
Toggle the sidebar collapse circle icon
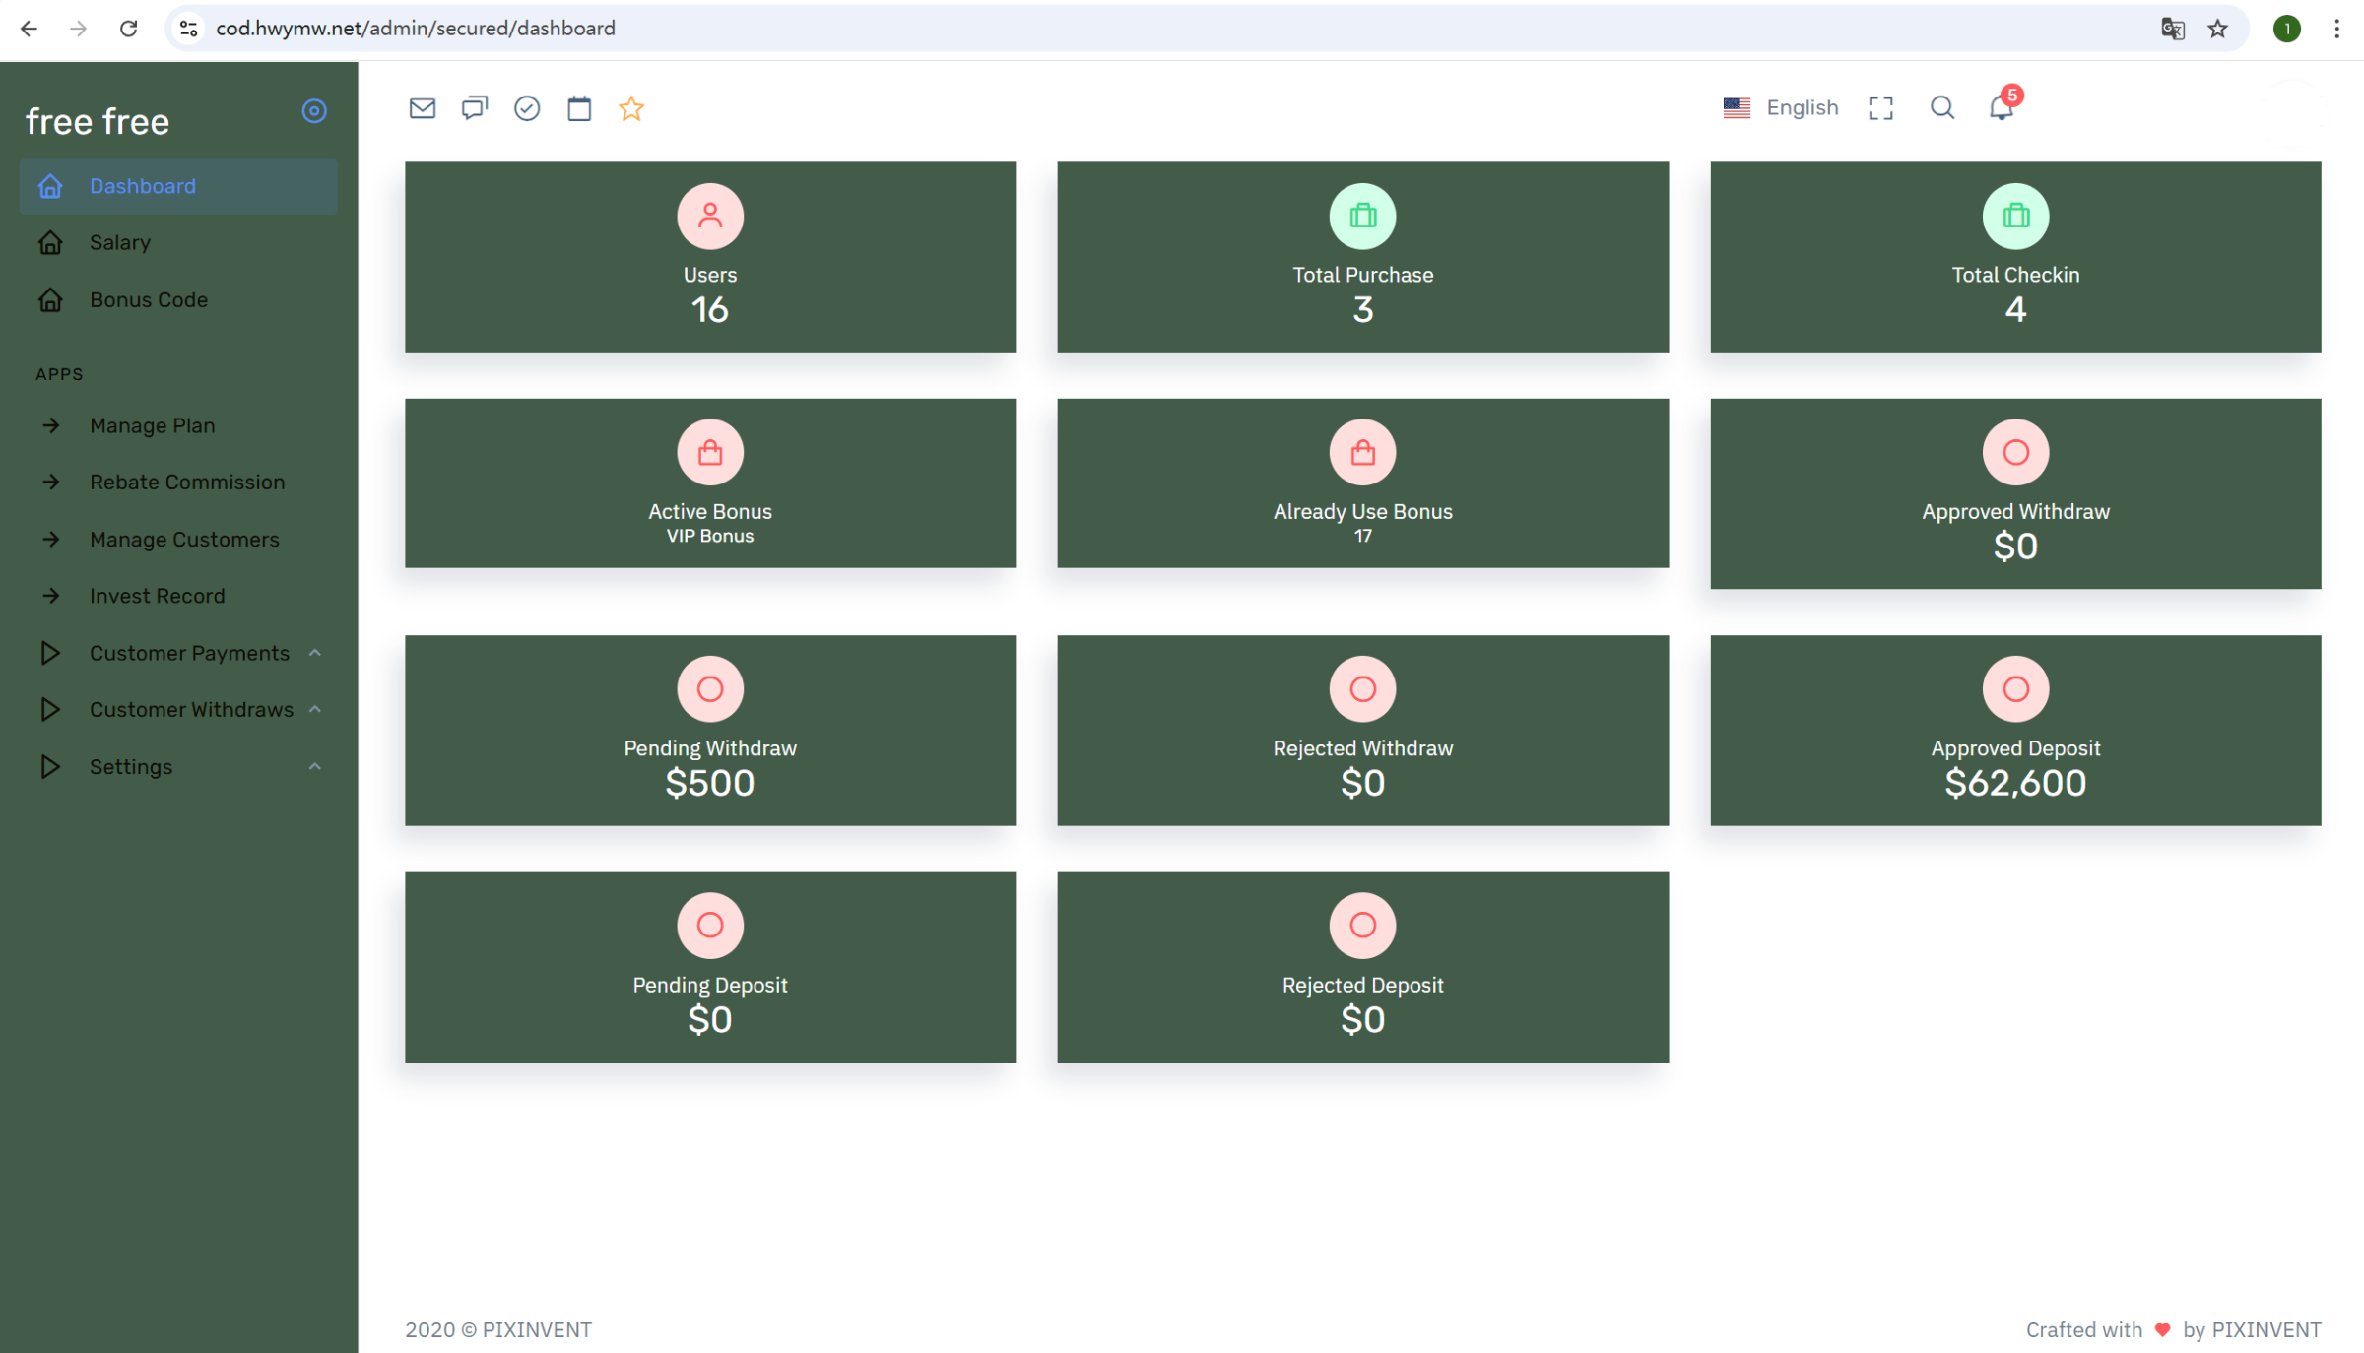pyautogui.click(x=313, y=111)
